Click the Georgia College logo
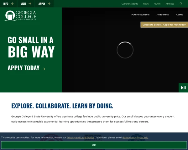The image size is (188, 150). [20, 16]
